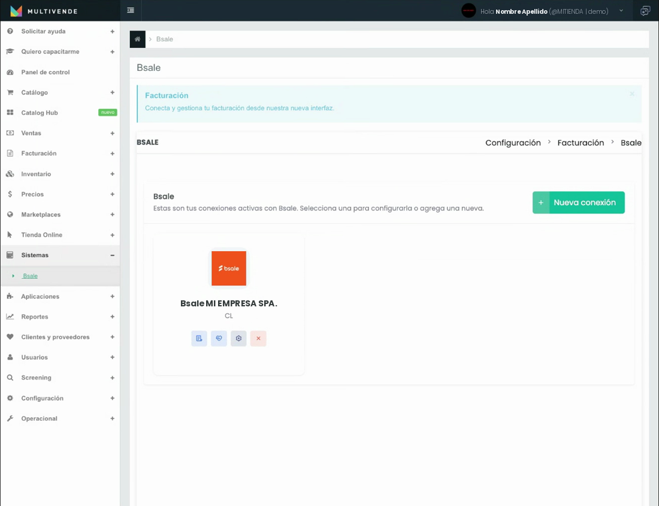This screenshot has height=506, width=659.
Task: Check connection health heart icon
Action: [219, 338]
